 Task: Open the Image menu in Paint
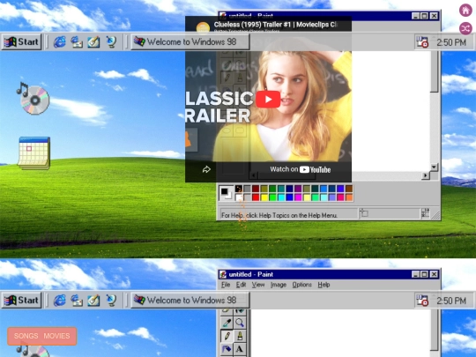279,285
